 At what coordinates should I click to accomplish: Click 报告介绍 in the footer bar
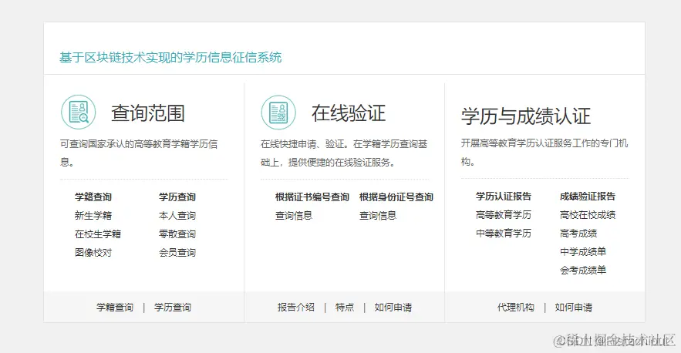pos(295,308)
